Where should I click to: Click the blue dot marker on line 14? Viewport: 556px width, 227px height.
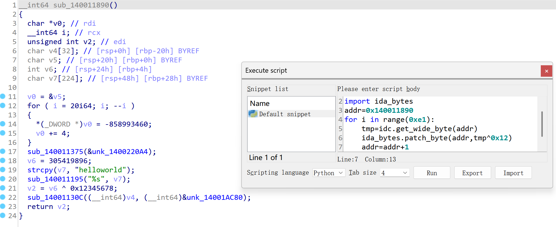pos(3,124)
